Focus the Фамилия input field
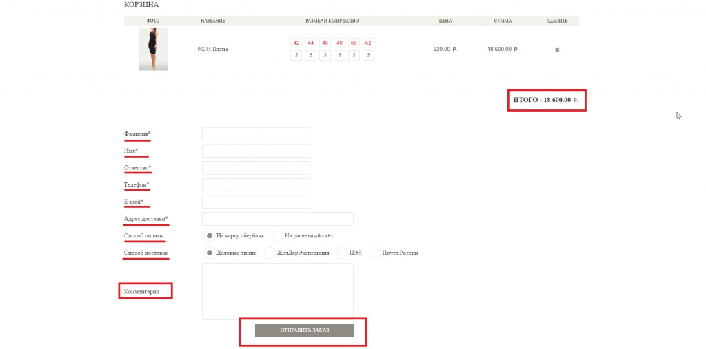The height and width of the screenshot is (349, 706). (256, 134)
